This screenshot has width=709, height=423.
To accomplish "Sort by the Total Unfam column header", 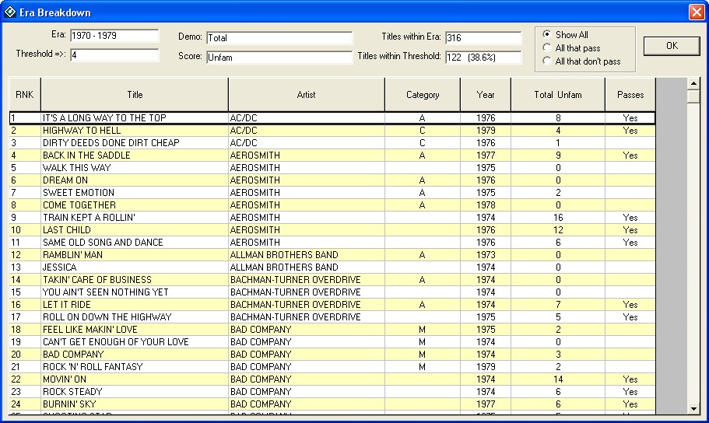I will 557,94.
